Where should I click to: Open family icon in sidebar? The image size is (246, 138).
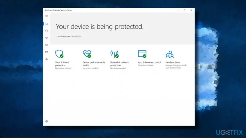coord(47,59)
